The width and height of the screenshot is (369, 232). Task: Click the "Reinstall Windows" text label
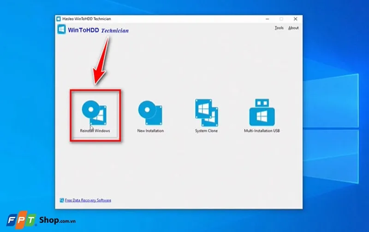tap(95, 131)
